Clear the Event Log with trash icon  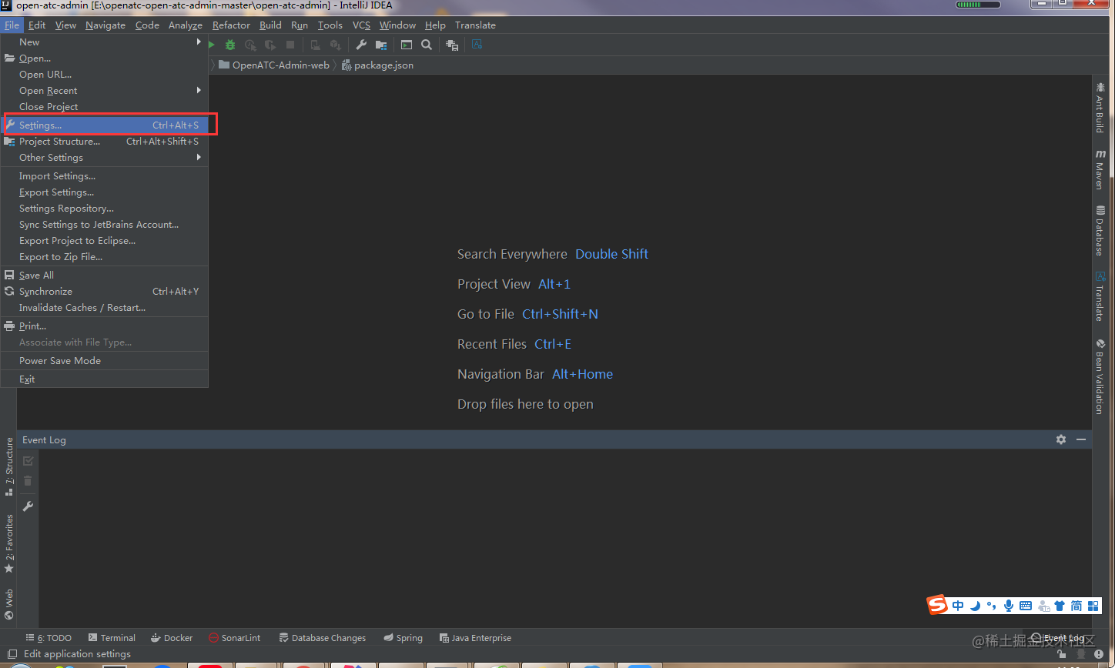[28, 480]
